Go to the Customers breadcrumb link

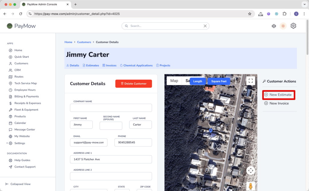[x=84, y=42]
